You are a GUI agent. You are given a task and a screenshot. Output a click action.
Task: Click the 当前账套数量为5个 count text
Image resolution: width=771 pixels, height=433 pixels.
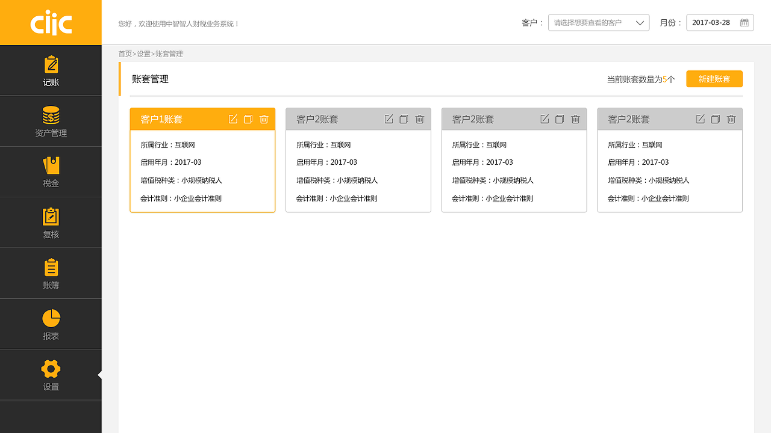point(641,79)
